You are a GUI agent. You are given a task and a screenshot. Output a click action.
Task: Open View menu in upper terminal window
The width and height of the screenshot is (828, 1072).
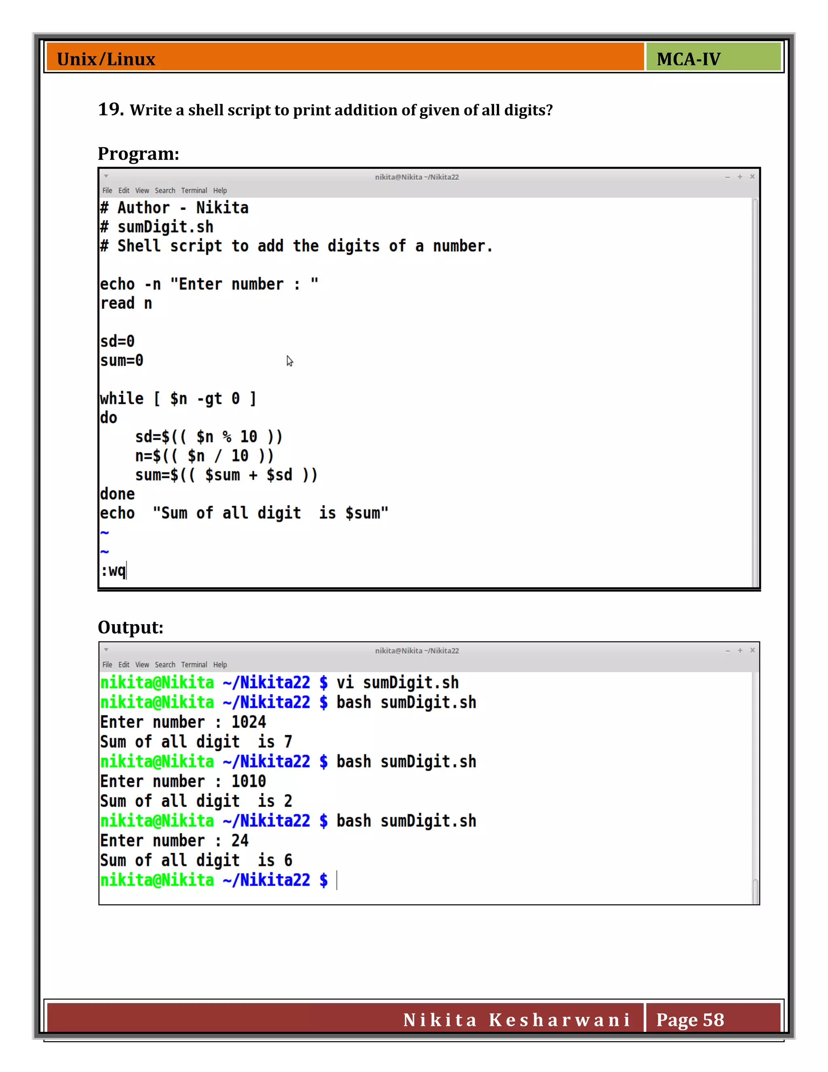point(142,191)
